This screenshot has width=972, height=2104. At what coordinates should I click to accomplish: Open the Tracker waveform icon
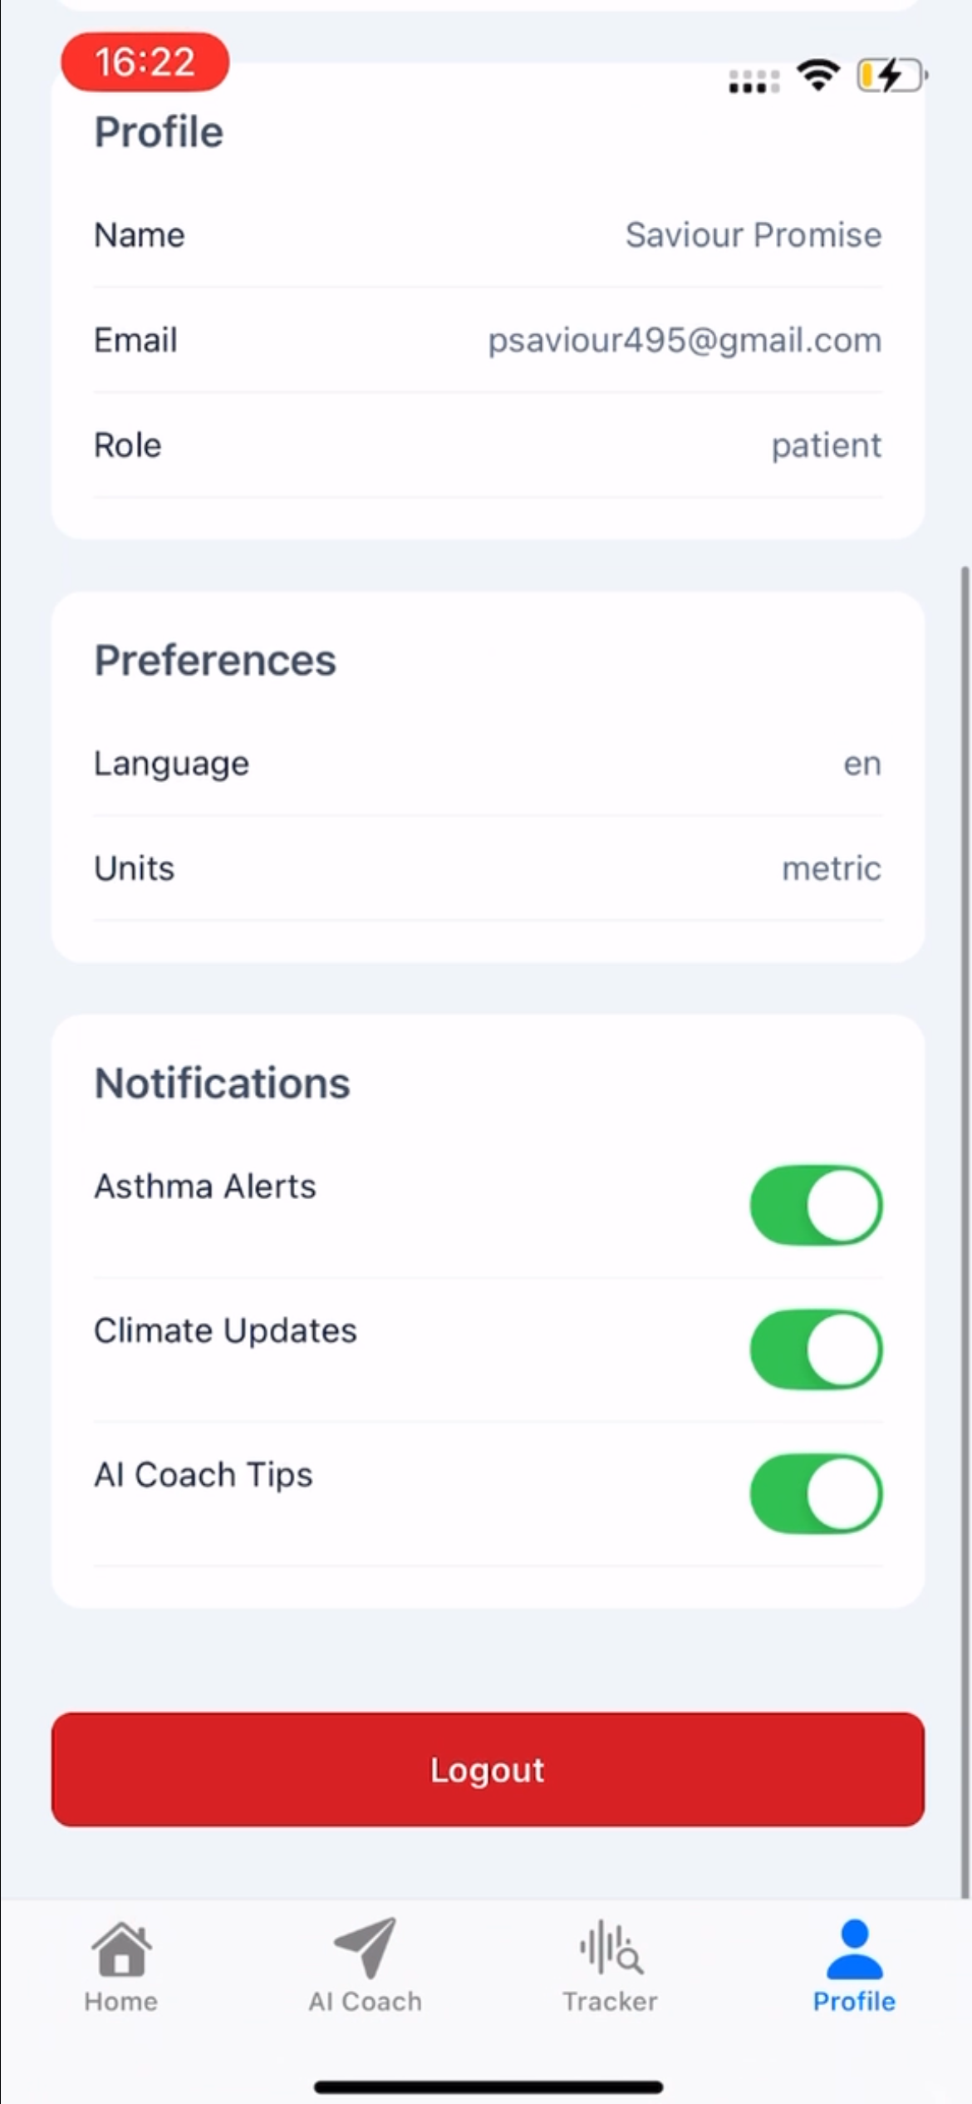click(611, 1947)
